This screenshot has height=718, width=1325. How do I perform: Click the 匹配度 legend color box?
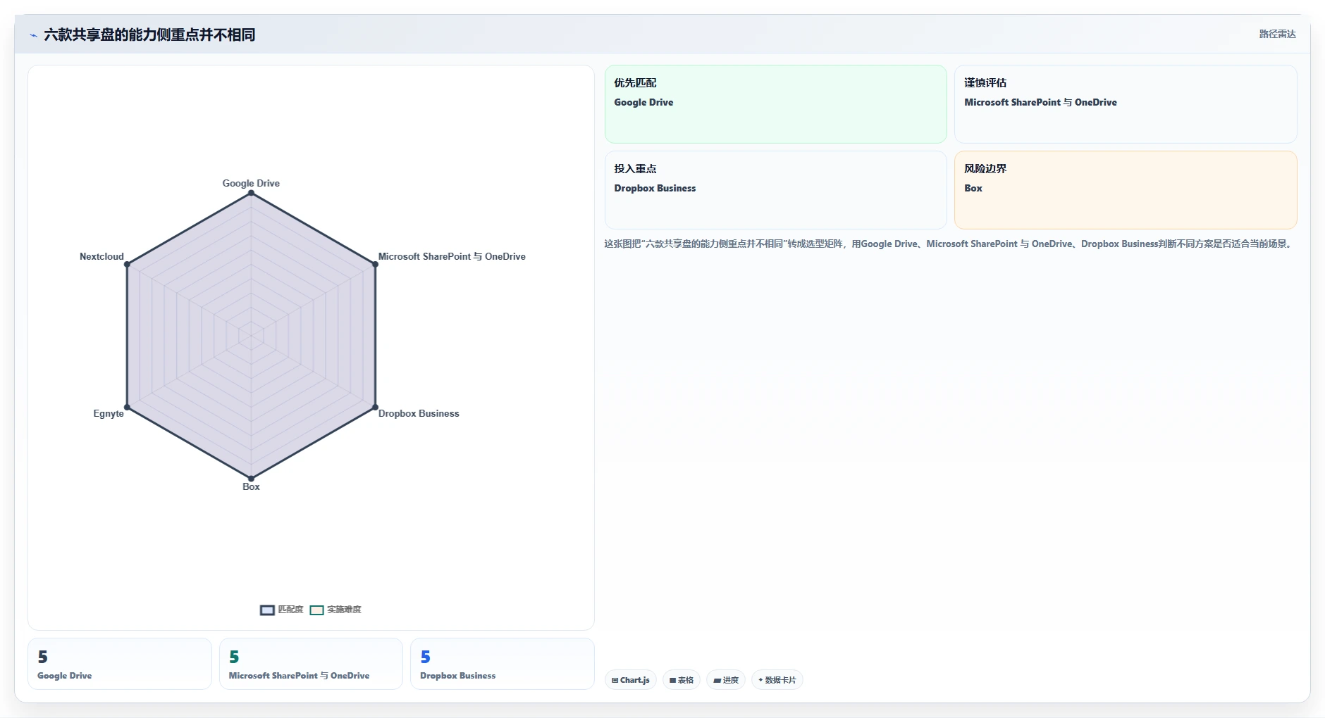[267, 610]
